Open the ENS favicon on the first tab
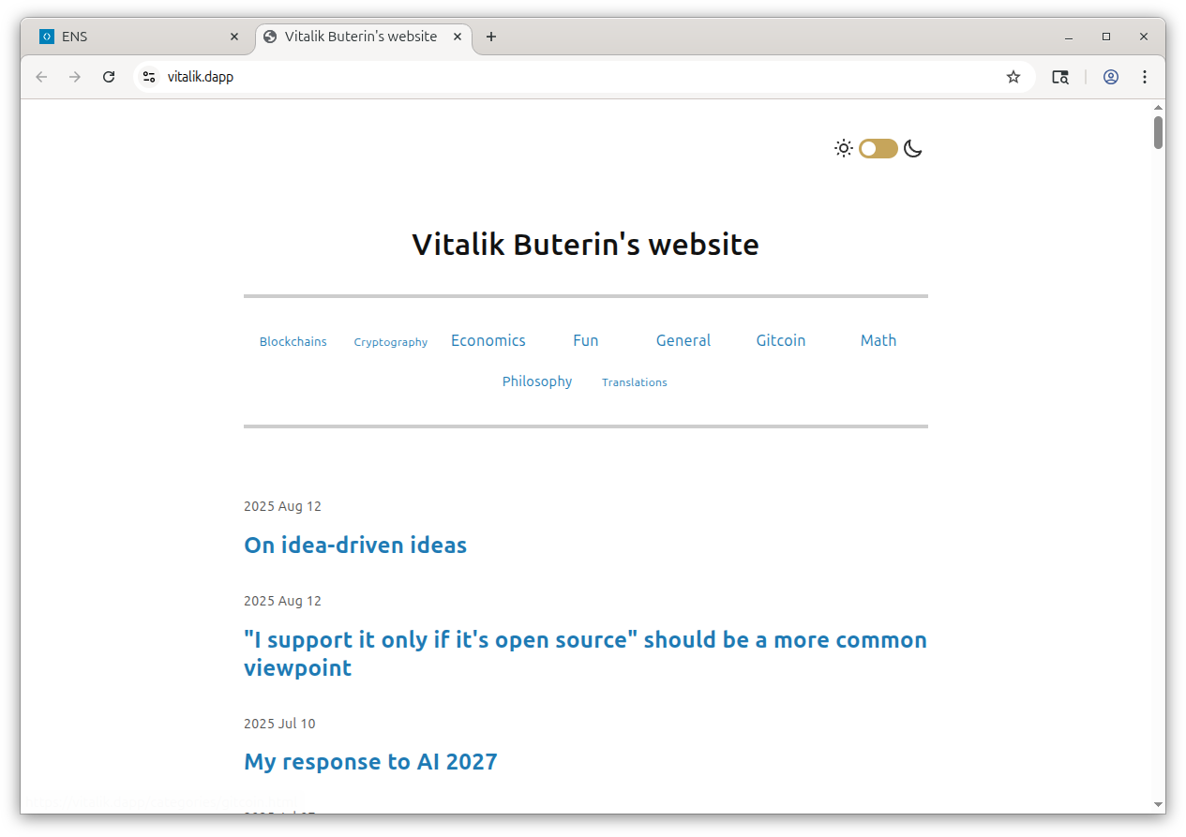 pos(46,37)
